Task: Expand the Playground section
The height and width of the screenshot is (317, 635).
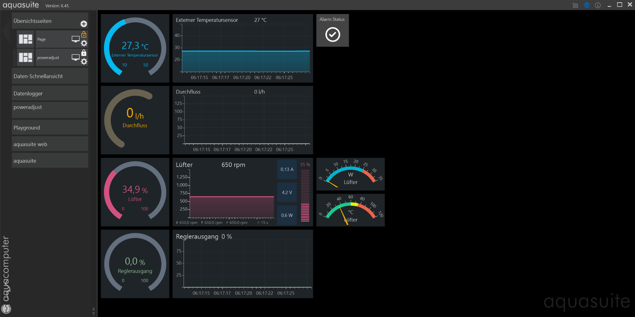Action: click(x=50, y=127)
